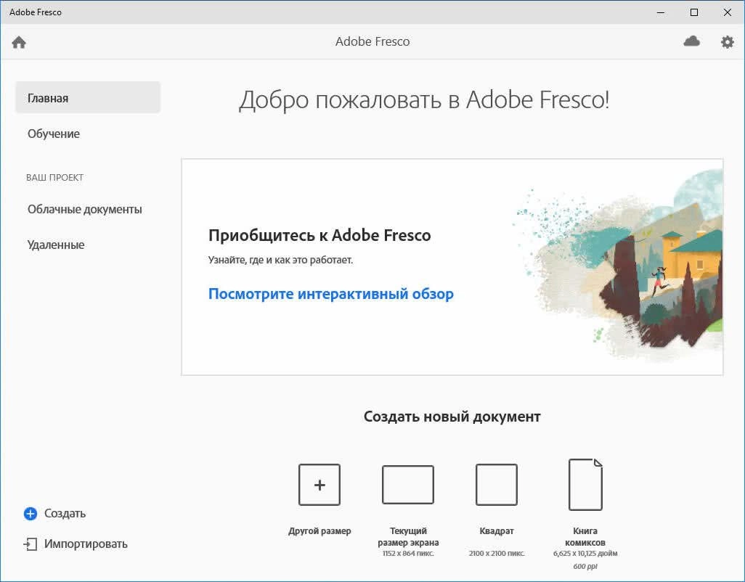Pick the Текущий размер экрана preset icon
The height and width of the screenshot is (582, 745).
point(408,485)
